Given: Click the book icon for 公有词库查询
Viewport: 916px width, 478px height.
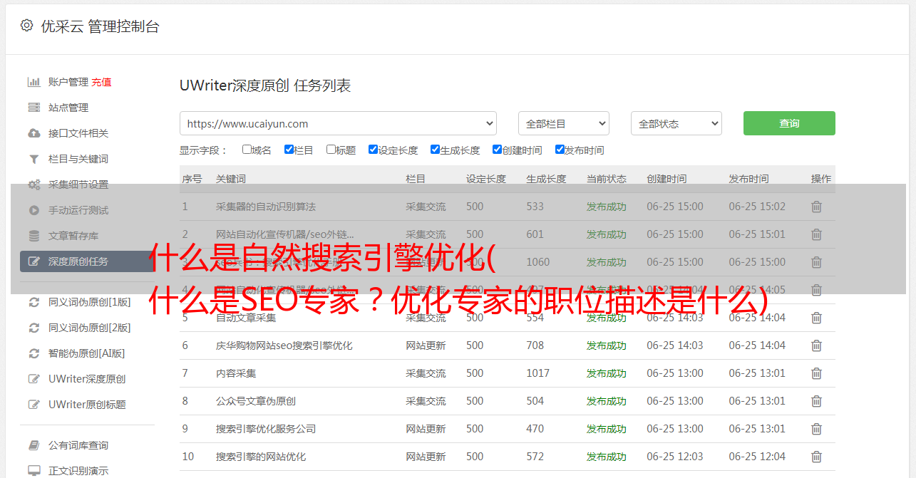Looking at the screenshot, I should [34, 445].
